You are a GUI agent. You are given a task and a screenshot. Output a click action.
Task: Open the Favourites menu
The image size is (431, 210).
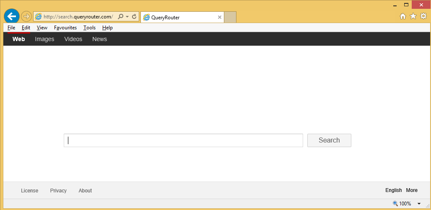(x=65, y=28)
